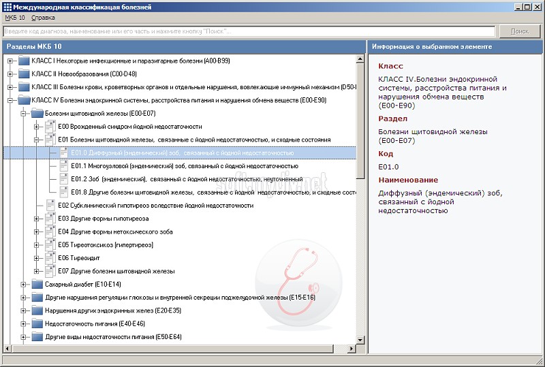Expand КЛАСС III blood diseases node

tap(10, 87)
